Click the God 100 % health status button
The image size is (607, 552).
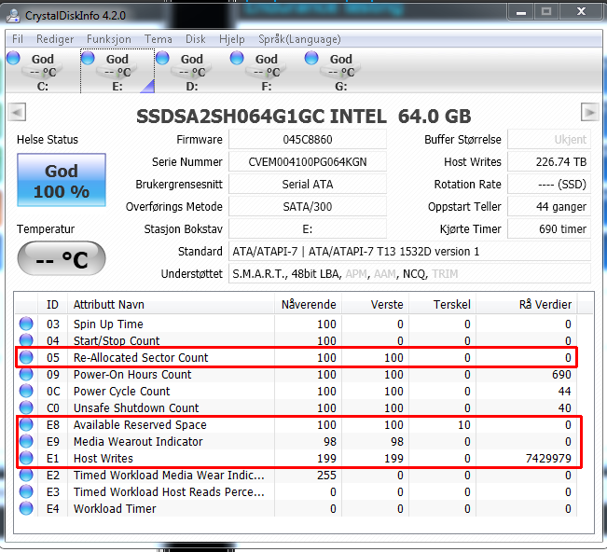pyautogui.click(x=62, y=180)
